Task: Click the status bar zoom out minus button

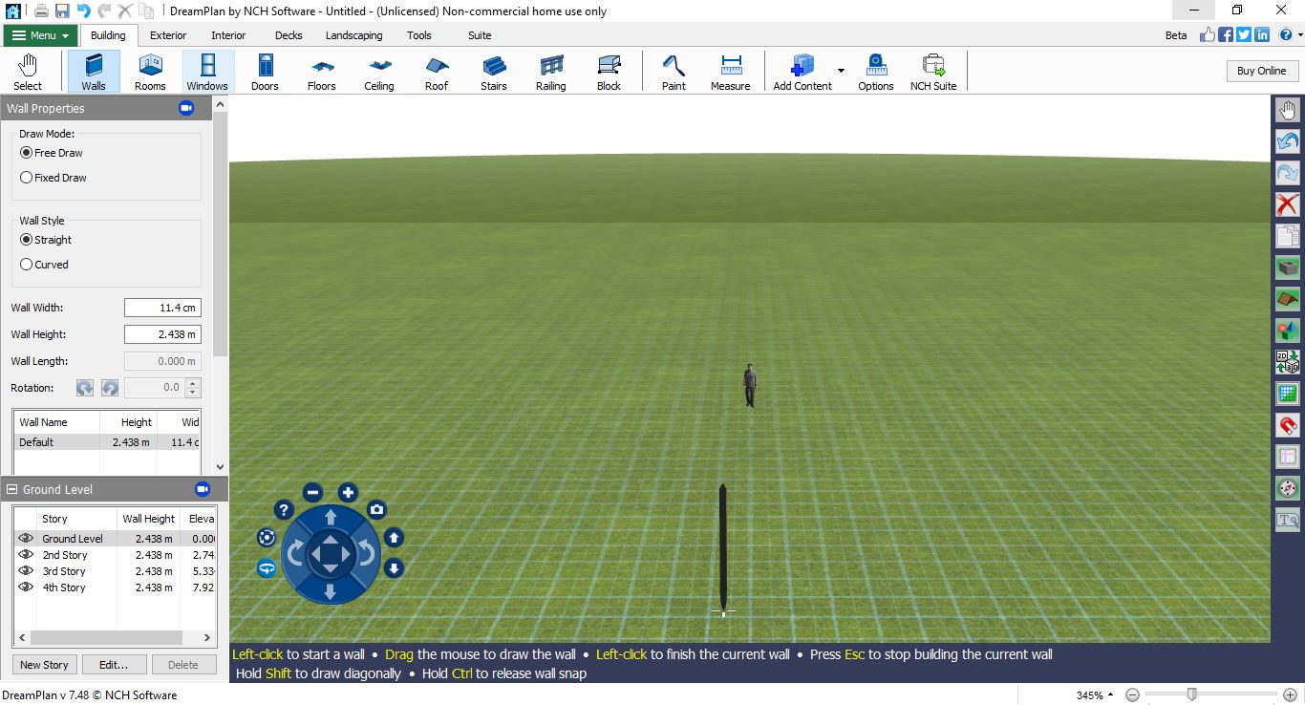Action: [1132, 694]
